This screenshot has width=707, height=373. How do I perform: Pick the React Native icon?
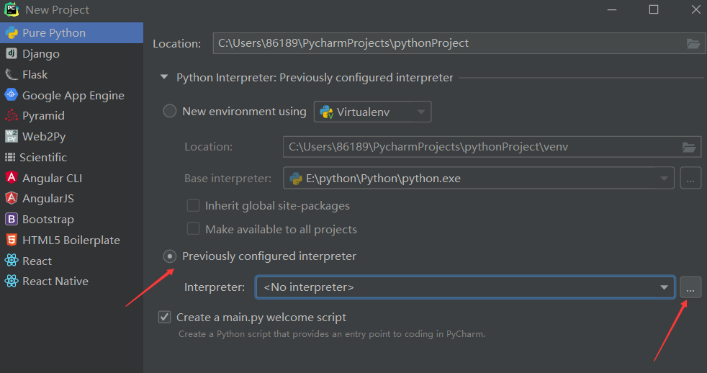pyautogui.click(x=11, y=282)
